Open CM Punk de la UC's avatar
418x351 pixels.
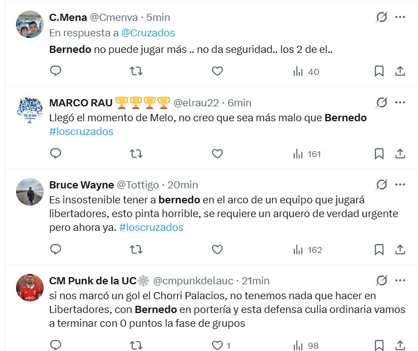click(x=30, y=287)
